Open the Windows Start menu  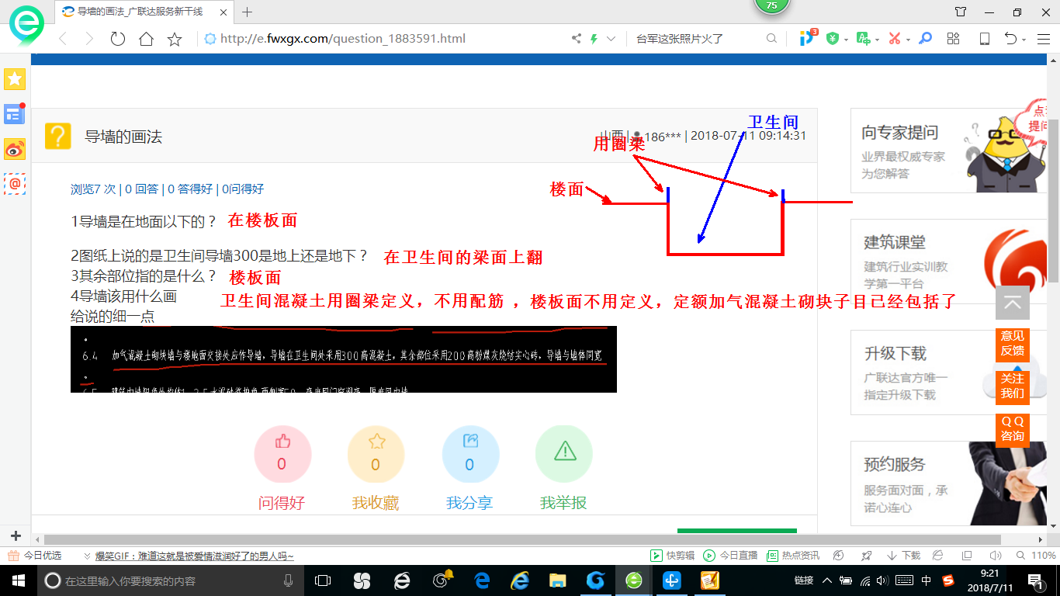19,580
